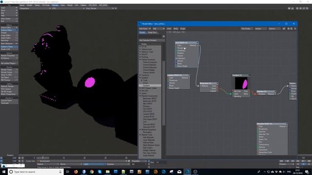Click the Properties button near the timeline
Image resolution: width=312 pixels, height=175 pixels.
(x=139, y=161)
